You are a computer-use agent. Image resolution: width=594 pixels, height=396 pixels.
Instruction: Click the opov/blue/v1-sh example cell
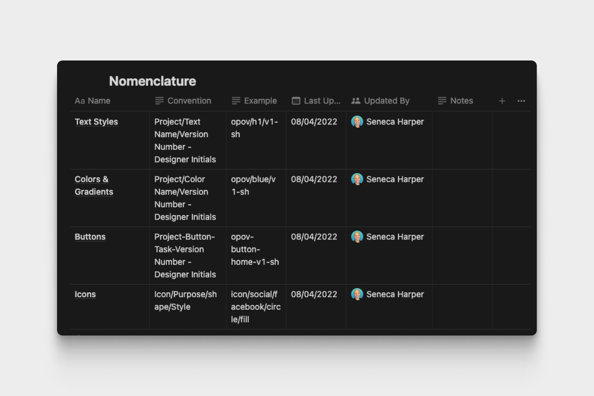[x=253, y=186]
